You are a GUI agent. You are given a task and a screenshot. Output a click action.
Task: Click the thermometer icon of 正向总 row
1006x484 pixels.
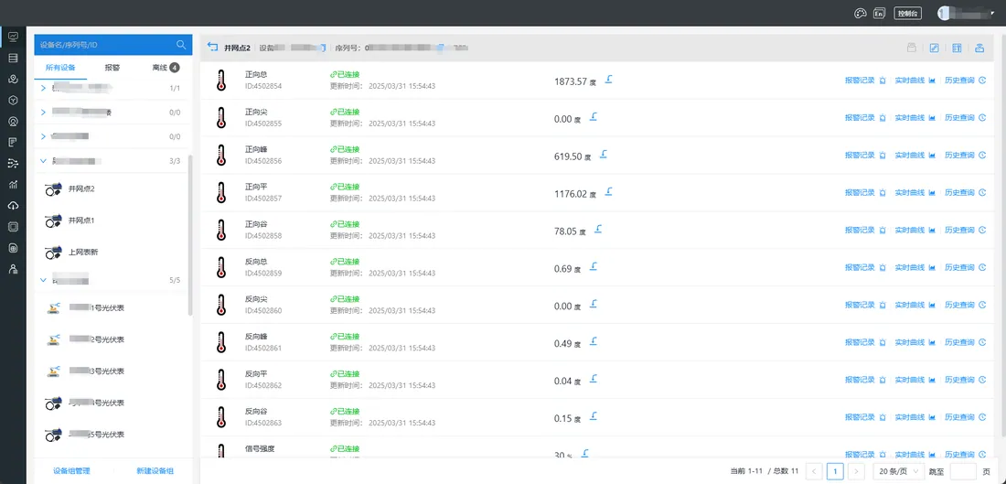pos(221,81)
